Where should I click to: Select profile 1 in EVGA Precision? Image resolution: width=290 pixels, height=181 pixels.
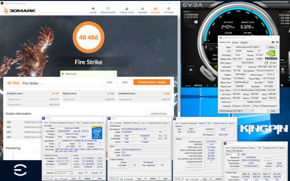(207, 86)
